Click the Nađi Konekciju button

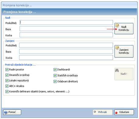pyautogui.click(x=124, y=29)
